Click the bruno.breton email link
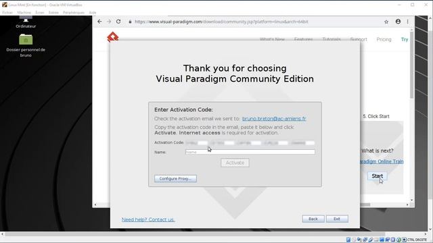 (274, 119)
